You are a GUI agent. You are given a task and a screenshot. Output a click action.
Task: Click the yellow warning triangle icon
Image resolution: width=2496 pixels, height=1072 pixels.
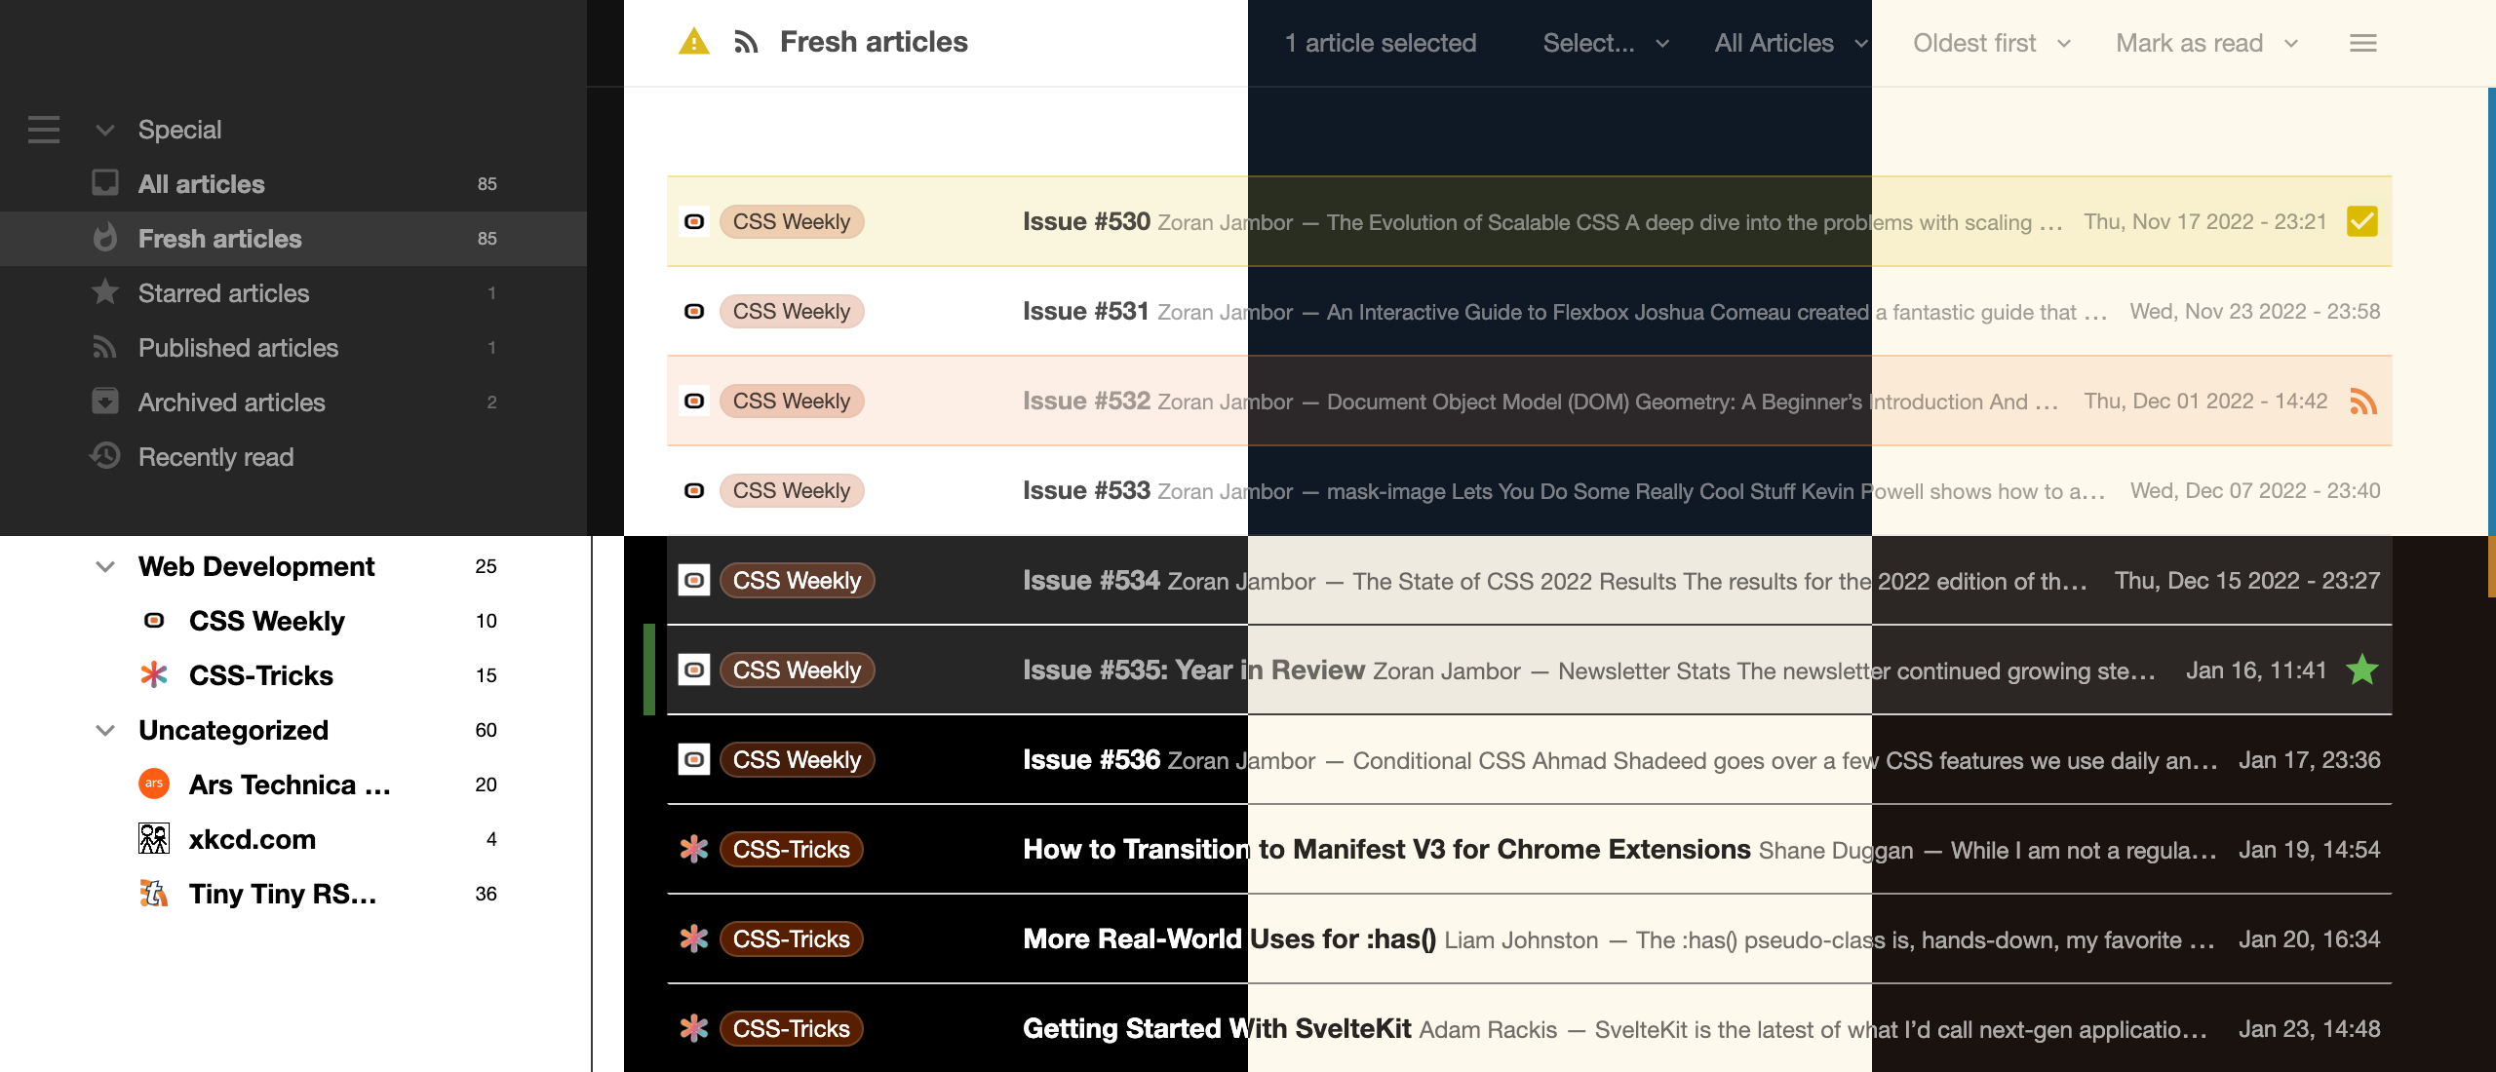point(693,42)
